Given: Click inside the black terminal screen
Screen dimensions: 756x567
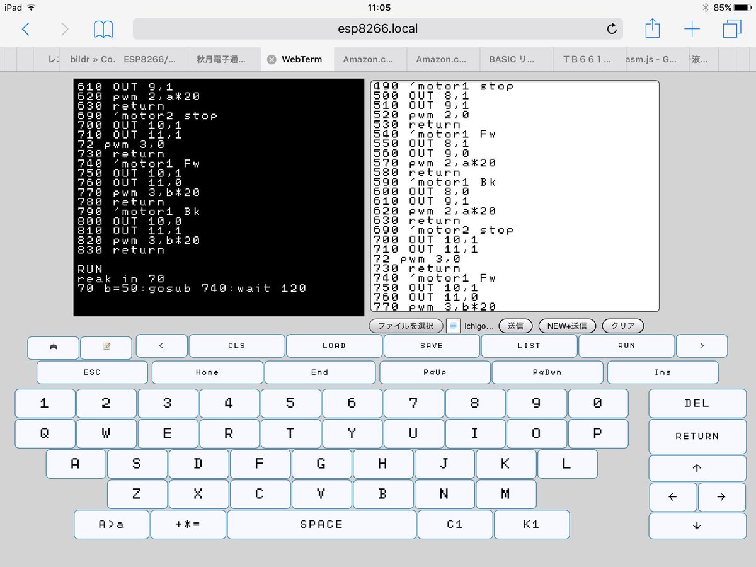Looking at the screenshot, I should [219, 197].
